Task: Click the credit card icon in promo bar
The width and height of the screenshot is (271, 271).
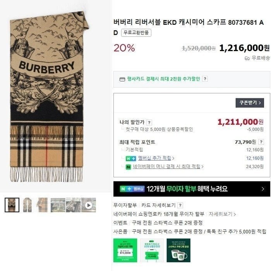Action: [122, 79]
